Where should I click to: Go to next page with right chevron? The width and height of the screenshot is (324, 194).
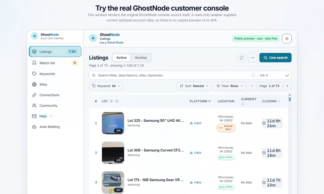[x=287, y=86]
